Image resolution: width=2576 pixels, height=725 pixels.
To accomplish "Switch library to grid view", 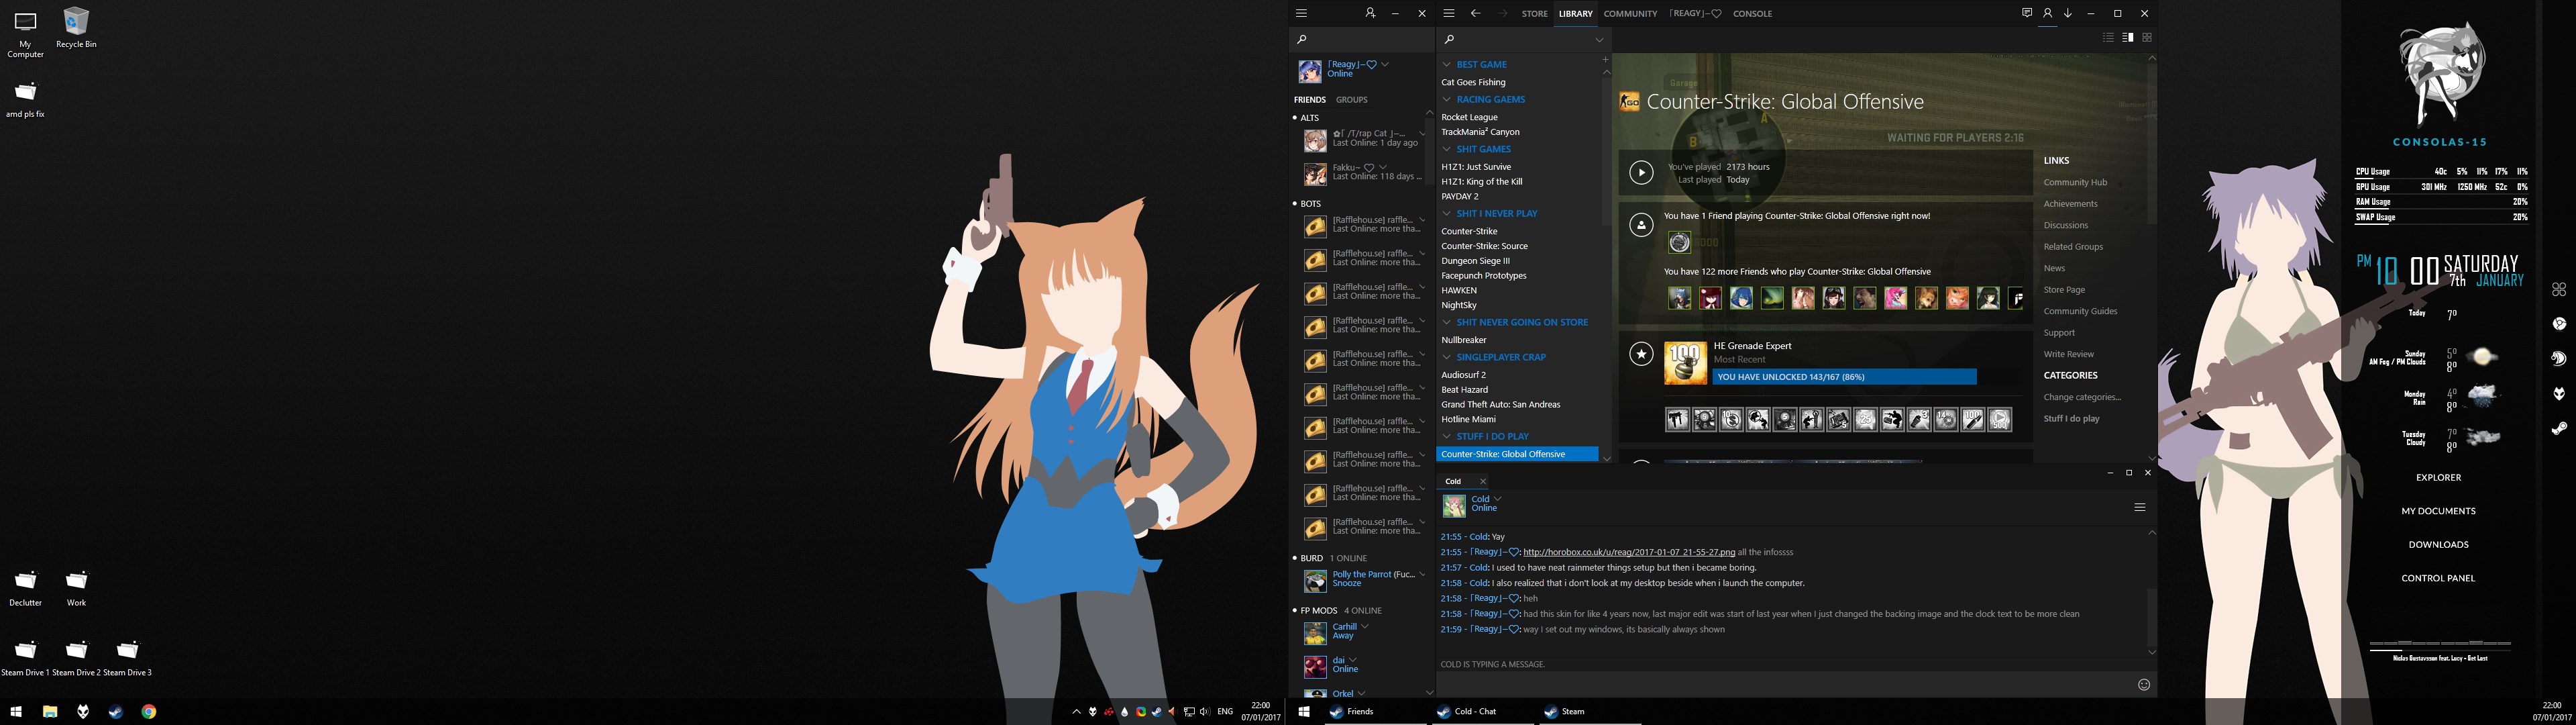I will [x=2147, y=37].
